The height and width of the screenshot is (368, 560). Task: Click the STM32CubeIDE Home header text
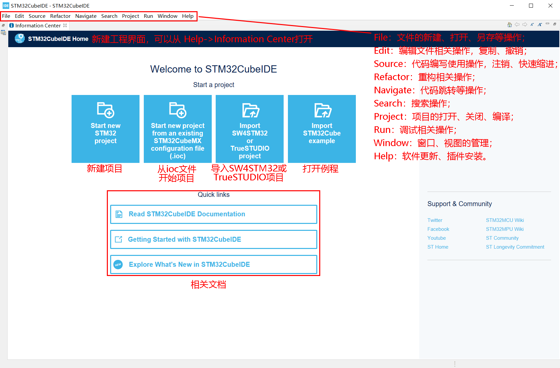point(58,39)
